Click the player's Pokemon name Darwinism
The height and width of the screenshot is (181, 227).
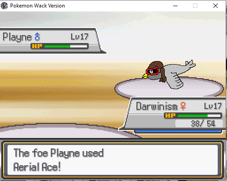[157, 106]
